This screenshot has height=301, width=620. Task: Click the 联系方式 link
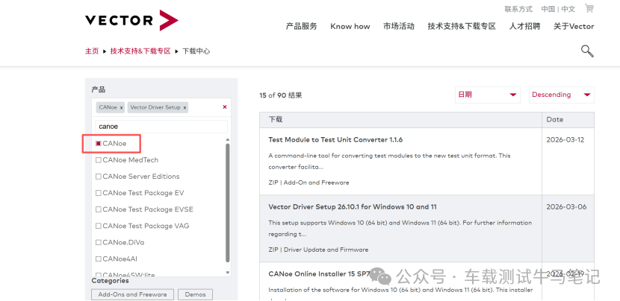pyautogui.click(x=518, y=9)
